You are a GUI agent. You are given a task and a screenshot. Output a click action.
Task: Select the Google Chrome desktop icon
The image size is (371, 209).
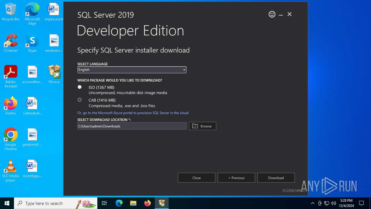[x=11, y=139]
